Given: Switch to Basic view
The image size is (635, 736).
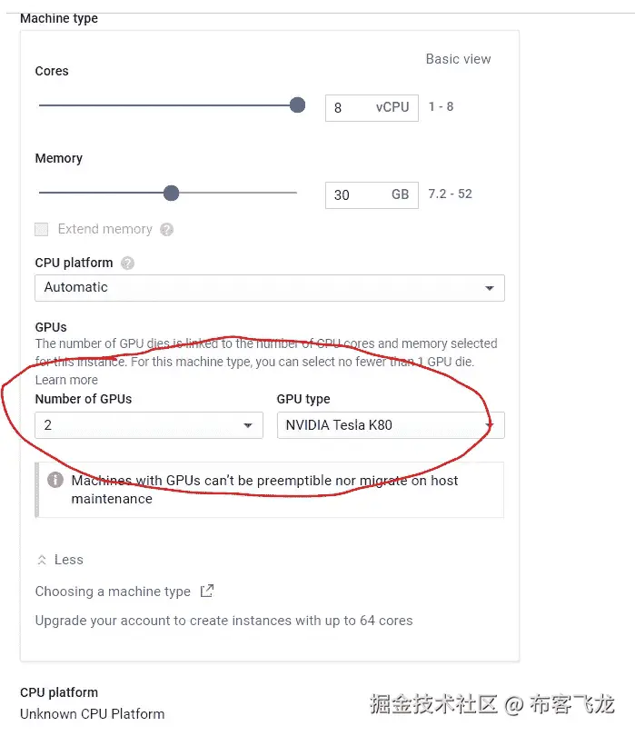Looking at the screenshot, I should click(458, 59).
